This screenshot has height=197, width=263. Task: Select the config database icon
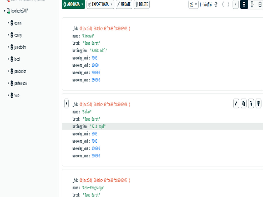(x=12, y=35)
